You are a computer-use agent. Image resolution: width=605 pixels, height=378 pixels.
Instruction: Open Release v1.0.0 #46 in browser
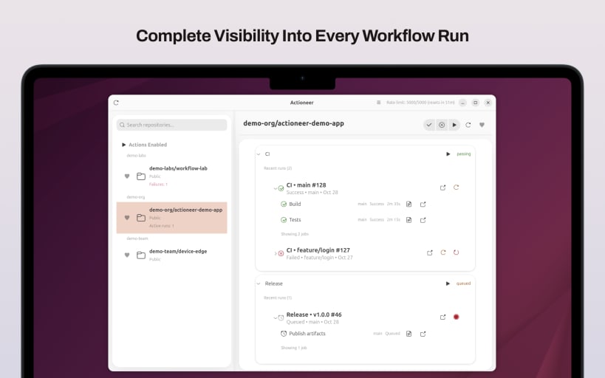tap(442, 317)
